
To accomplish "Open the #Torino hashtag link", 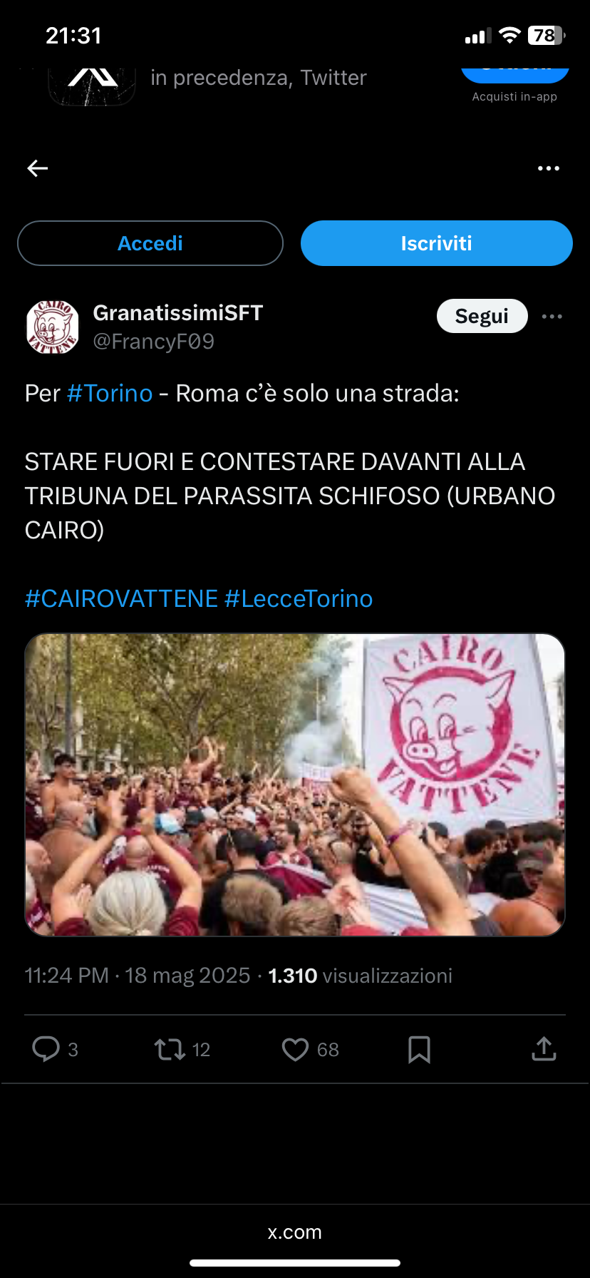I will coord(110,393).
